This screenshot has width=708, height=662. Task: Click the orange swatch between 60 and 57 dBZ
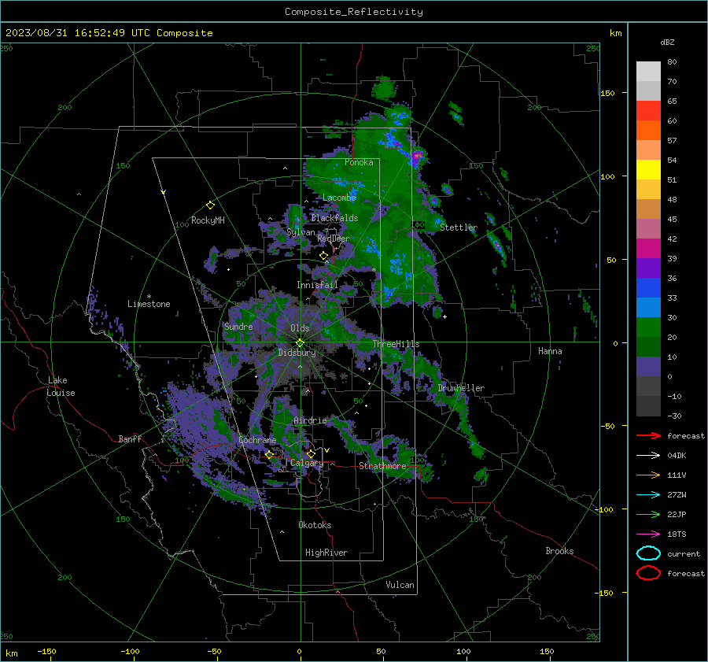click(x=648, y=131)
